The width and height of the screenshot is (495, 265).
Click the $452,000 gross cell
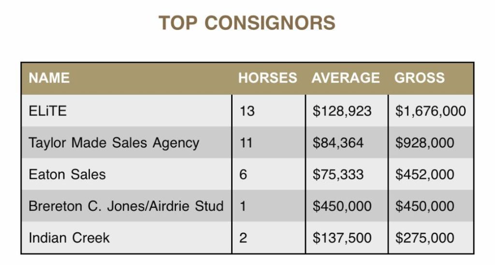click(x=431, y=174)
